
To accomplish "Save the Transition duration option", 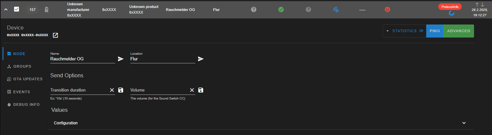I will [121, 90].
